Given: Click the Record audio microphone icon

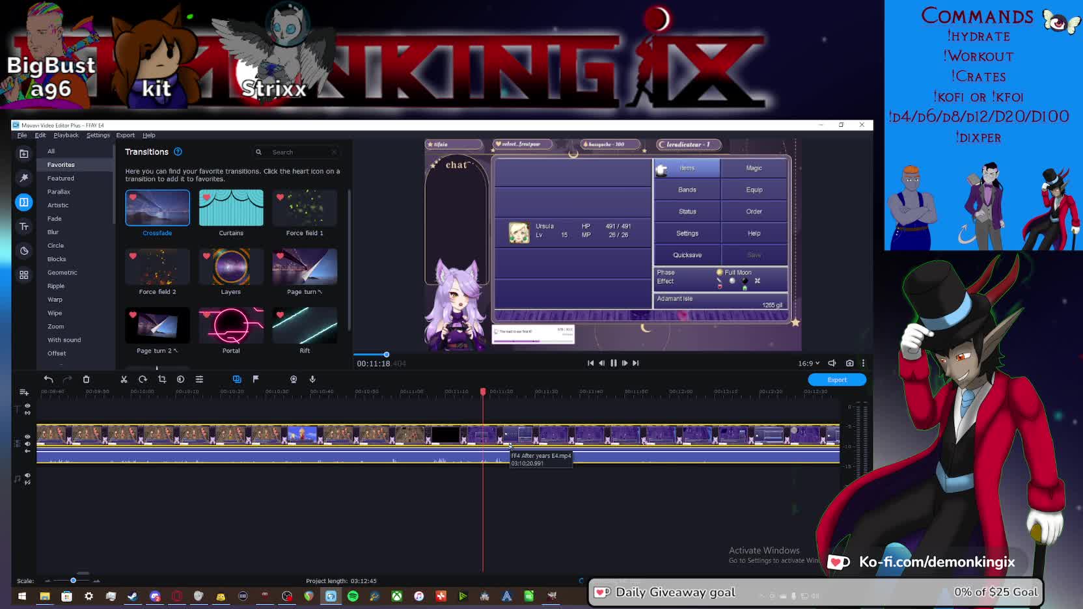Looking at the screenshot, I should 312,379.
